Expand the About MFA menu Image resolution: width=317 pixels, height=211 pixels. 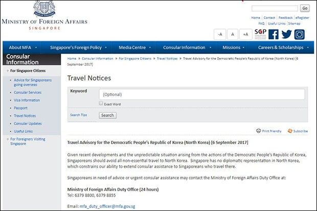[22, 48]
